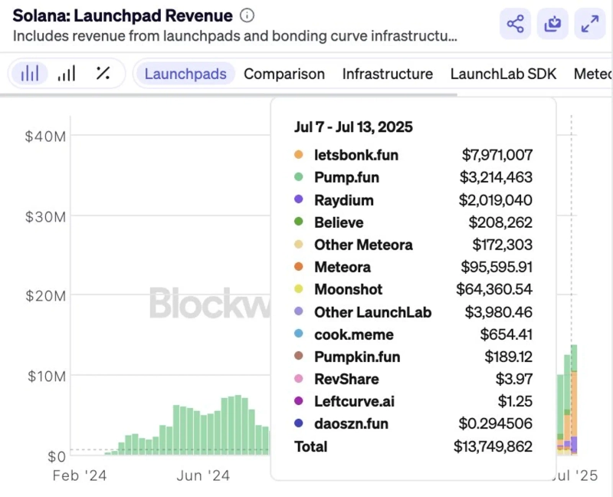Switch to the Infrastructure tab
This screenshot has width=613, height=497.
tap(387, 74)
